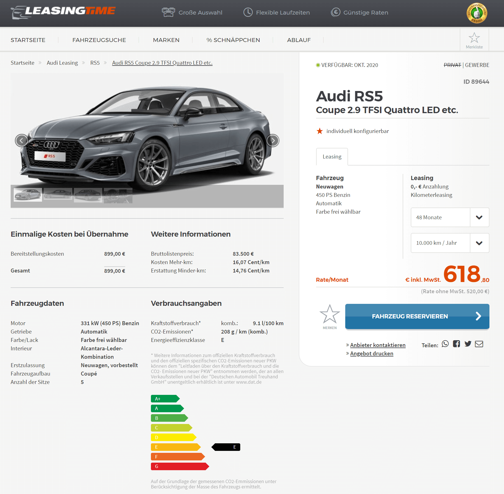Open the % Schnäppchen menu item

click(x=233, y=40)
